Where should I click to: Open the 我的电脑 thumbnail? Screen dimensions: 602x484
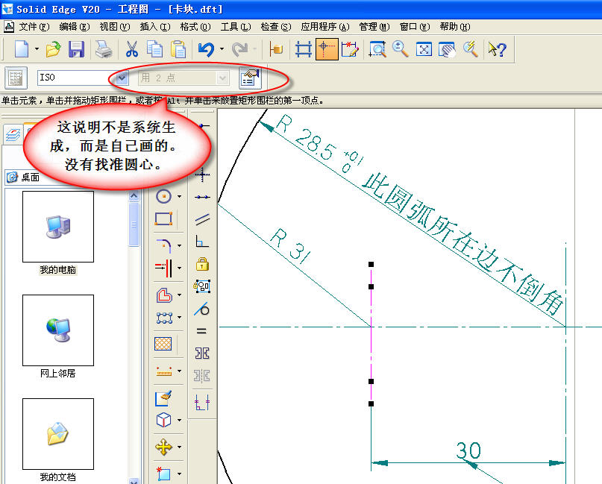(x=58, y=227)
